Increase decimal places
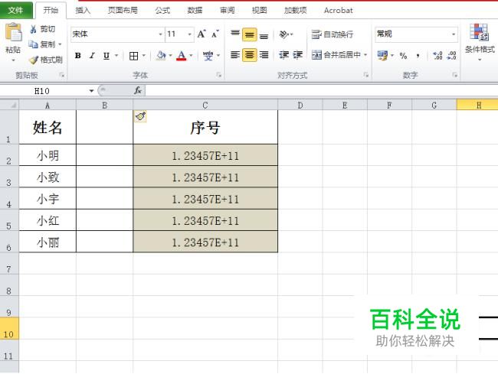 click(437, 56)
